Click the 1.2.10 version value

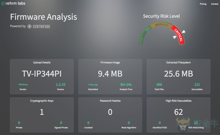click(x=61, y=84)
